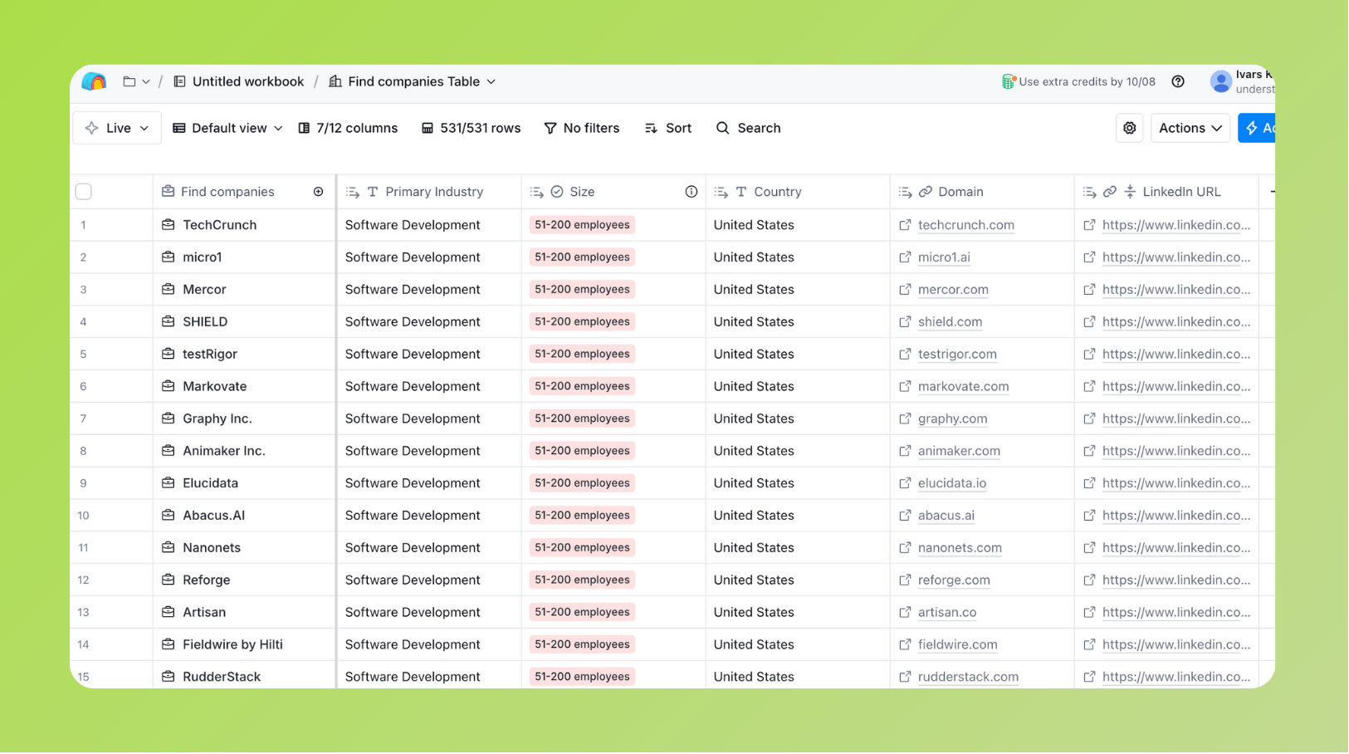Open the help question mark icon
This screenshot has width=1349, height=754.
point(1178,81)
